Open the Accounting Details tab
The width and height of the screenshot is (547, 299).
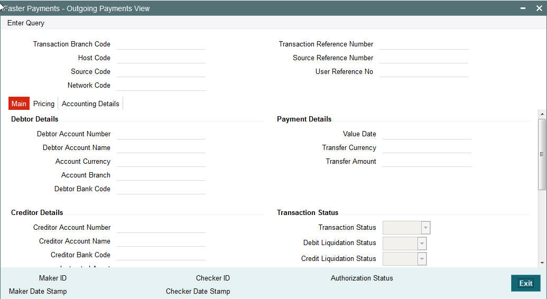click(x=90, y=104)
